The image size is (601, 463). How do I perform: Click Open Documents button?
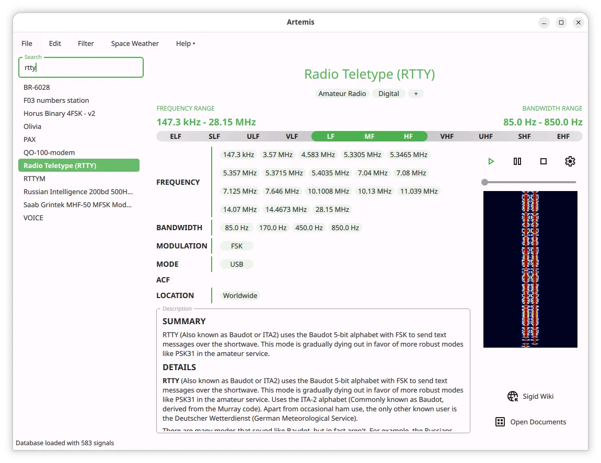pos(530,422)
